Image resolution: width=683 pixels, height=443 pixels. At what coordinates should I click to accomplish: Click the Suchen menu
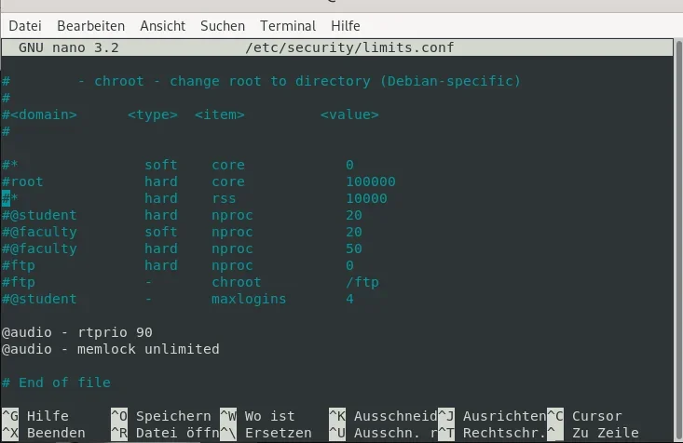223,26
